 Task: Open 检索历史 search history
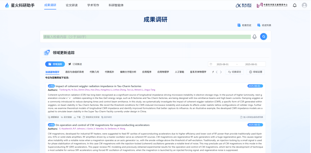pyautogui.click(x=244, y=25)
